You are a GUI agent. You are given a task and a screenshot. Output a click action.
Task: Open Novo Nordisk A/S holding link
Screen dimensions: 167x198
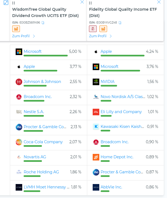pyautogui.click(x=123, y=96)
